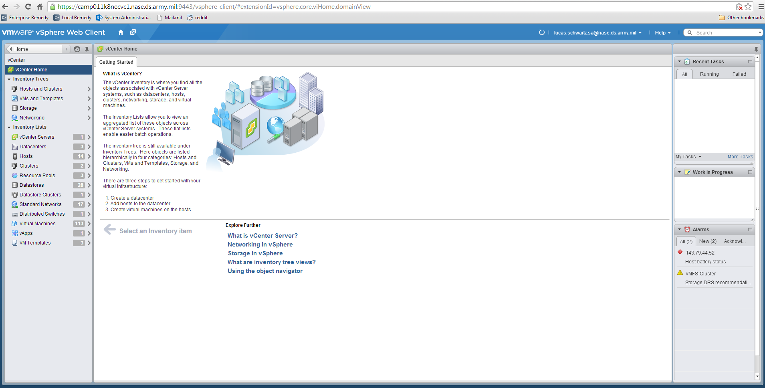The image size is (765, 388).
Task: Click the Virtual Machines icon
Action: click(14, 224)
